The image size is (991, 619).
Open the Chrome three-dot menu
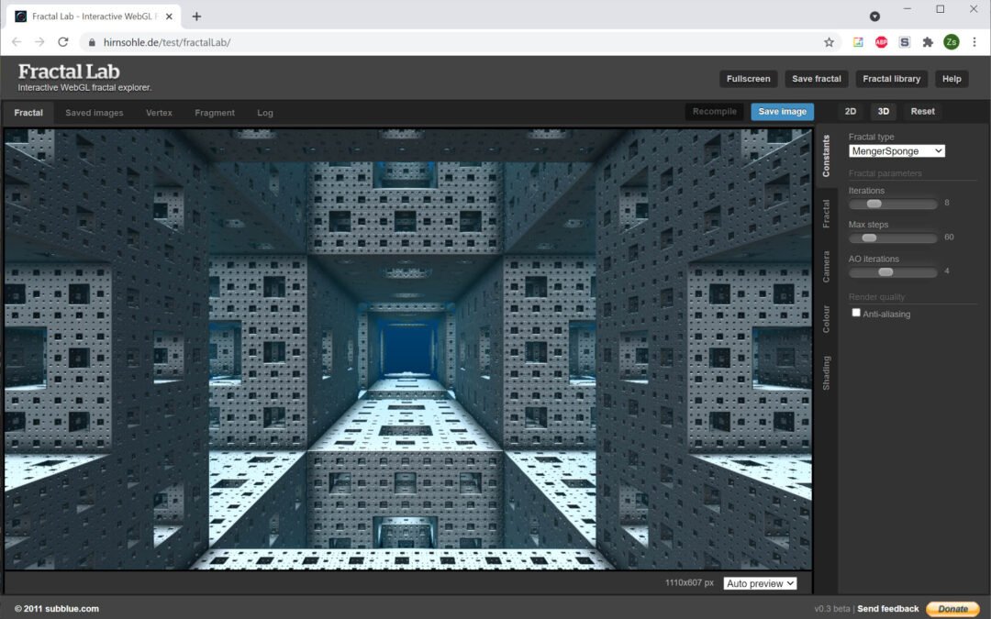tap(974, 42)
